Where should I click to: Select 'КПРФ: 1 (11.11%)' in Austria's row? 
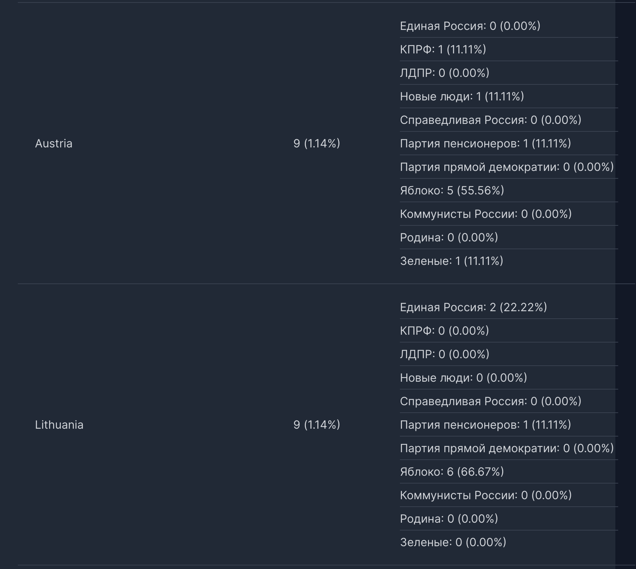coord(443,49)
